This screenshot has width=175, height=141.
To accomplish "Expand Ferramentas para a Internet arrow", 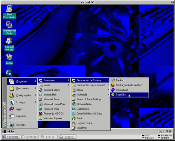I will click(x=108, y=85).
